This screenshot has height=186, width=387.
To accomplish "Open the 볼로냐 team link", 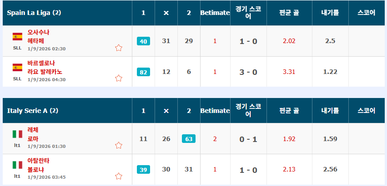I will 36,170.
